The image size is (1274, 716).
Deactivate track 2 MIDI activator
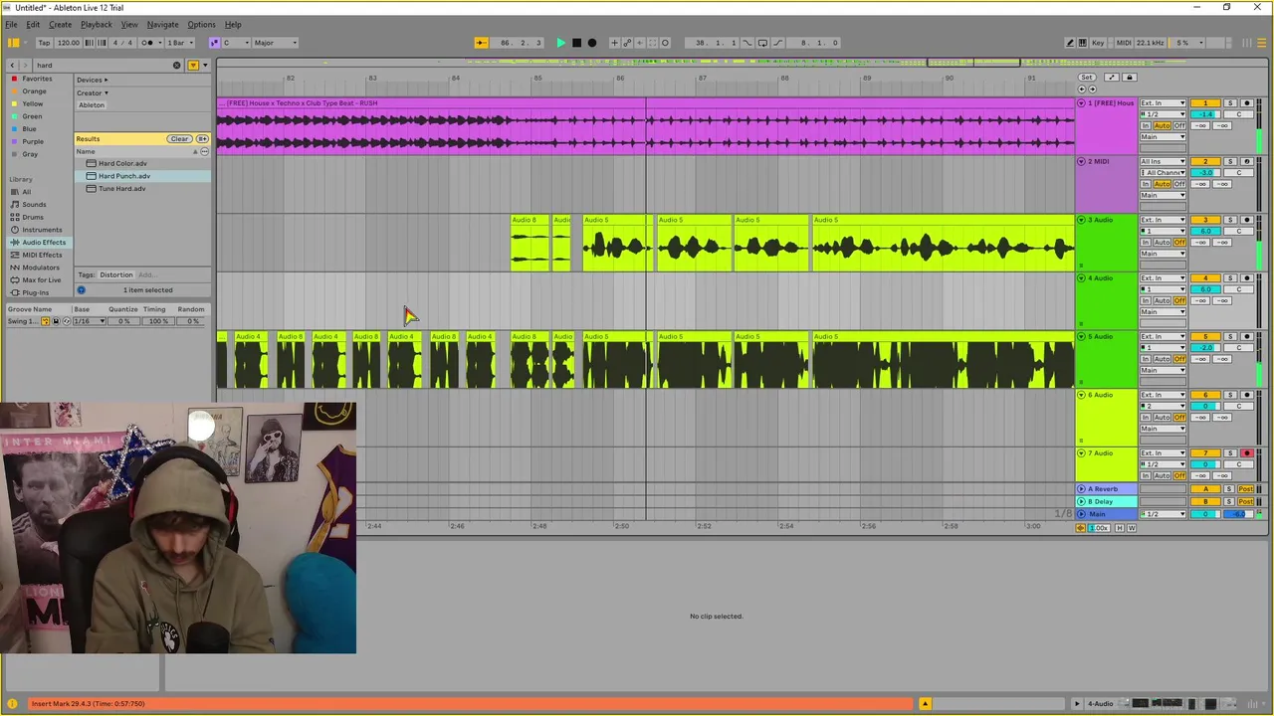[x=1205, y=161]
